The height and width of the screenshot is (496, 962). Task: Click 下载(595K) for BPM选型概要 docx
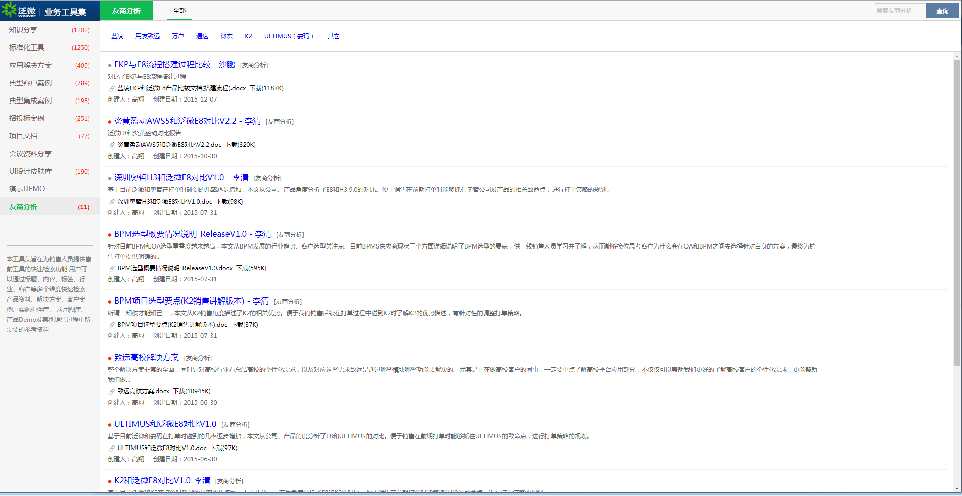click(x=251, y=268)
